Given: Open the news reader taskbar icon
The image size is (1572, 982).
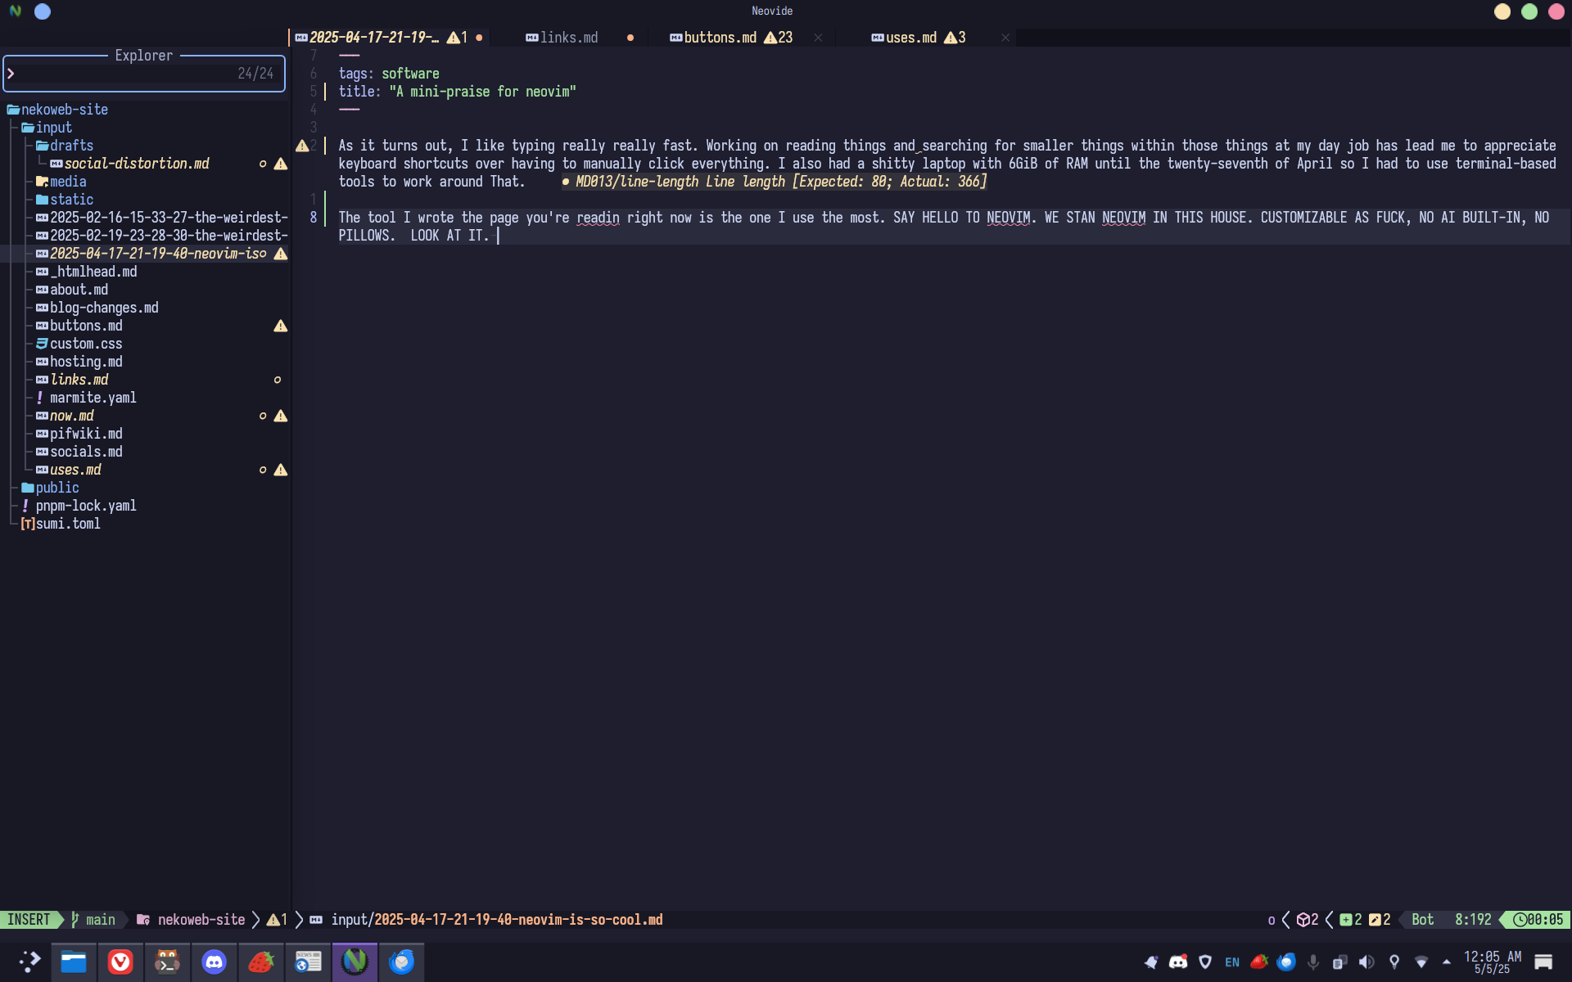Looking at the screenshot, I should point(308,962).
